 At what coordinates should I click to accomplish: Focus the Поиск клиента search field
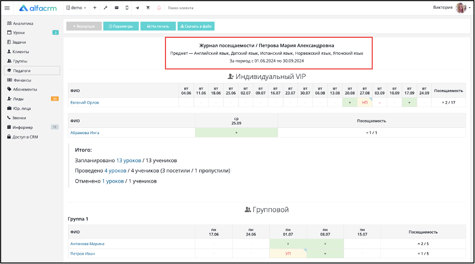click(194, 8)
